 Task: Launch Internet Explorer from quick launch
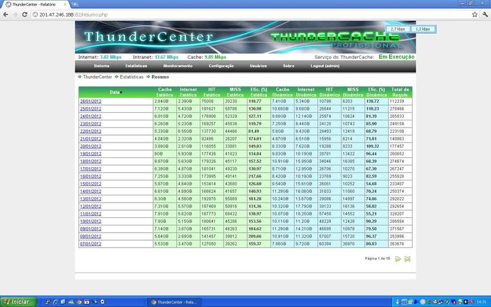pos(55,302)
